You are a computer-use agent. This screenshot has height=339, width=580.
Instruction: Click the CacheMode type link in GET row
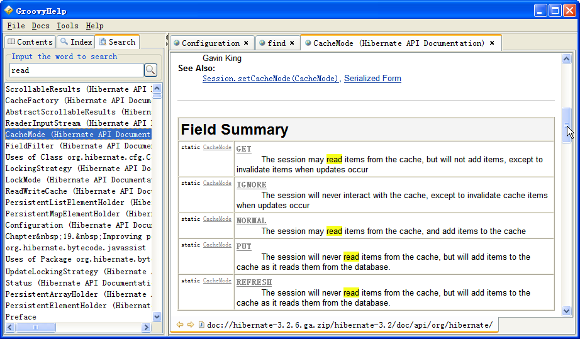(x=217, y=147)
